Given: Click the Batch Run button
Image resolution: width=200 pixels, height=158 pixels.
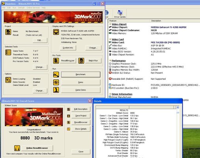Looking at the screenshot, I should click(x=93, y=61).
